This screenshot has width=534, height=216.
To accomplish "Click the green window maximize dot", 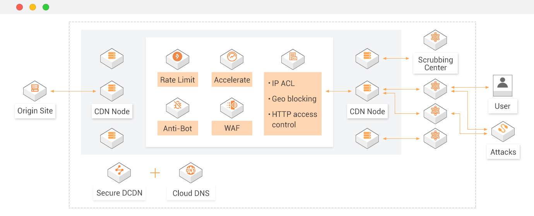I will [46, 7].
